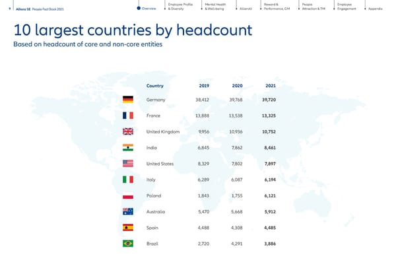Select the Germany country name
396x280 pixels.
pos(156,100)
